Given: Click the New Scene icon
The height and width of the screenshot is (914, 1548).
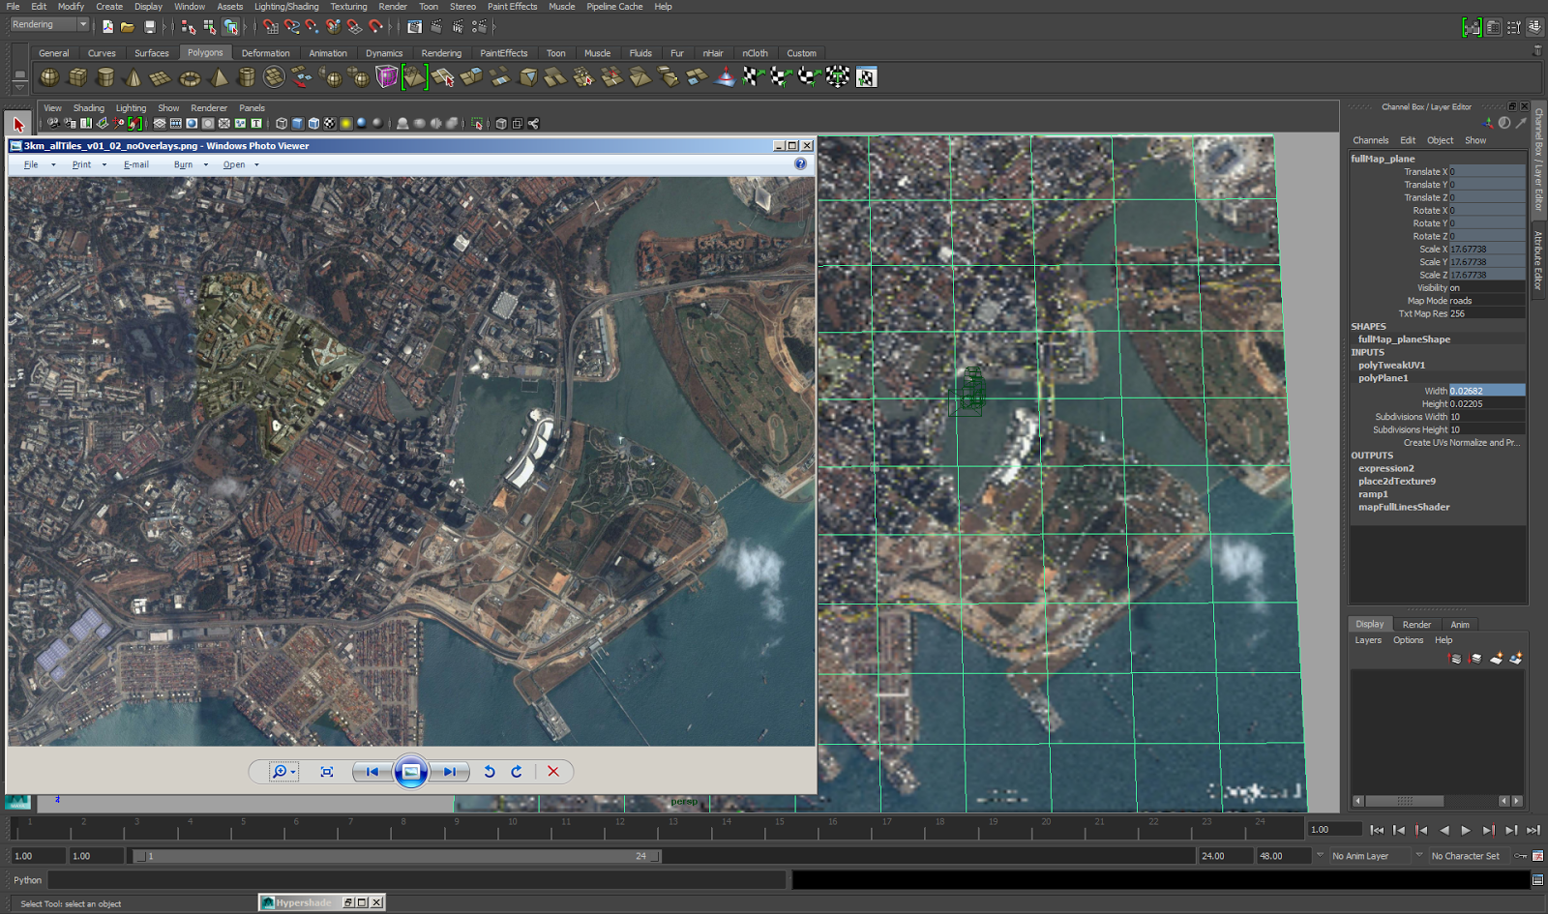Looking at the screenshot, I should click(x=107, y=27).
